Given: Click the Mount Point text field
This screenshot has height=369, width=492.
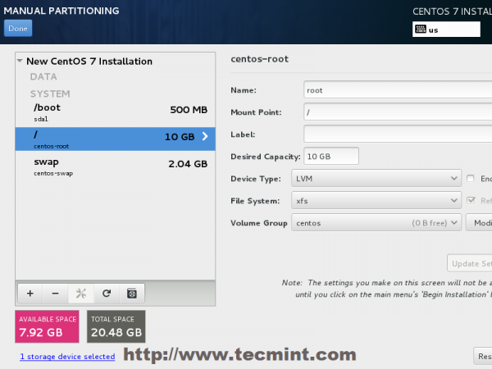Looking at the screenshot, I should (x=397, y=112).
